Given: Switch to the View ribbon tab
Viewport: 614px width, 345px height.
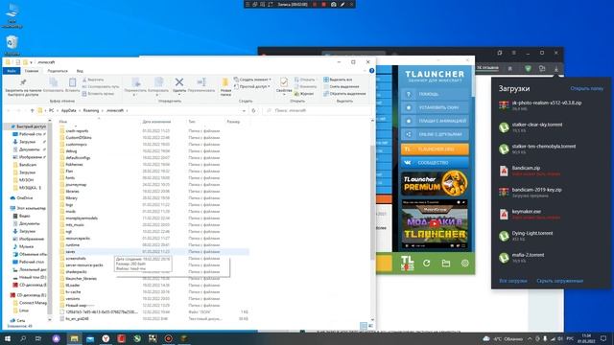Looking at the screenshot, I should pos(80,71).
